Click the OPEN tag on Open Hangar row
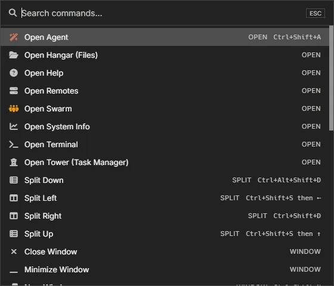Screen dimensions: 334x286 (311, 55)
